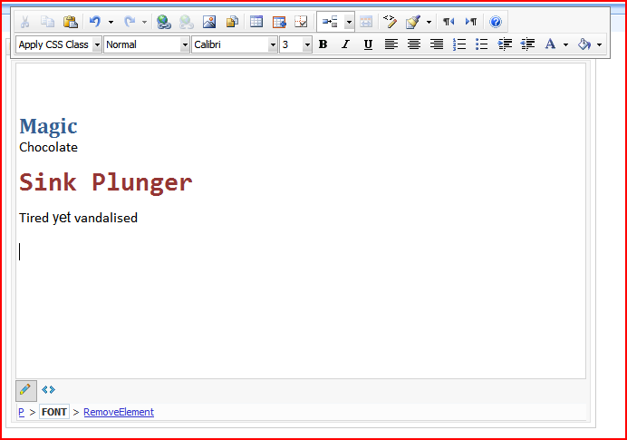Click the RemoveElement link
Viewport: 627px width, 440px height.
pos(119,413)
